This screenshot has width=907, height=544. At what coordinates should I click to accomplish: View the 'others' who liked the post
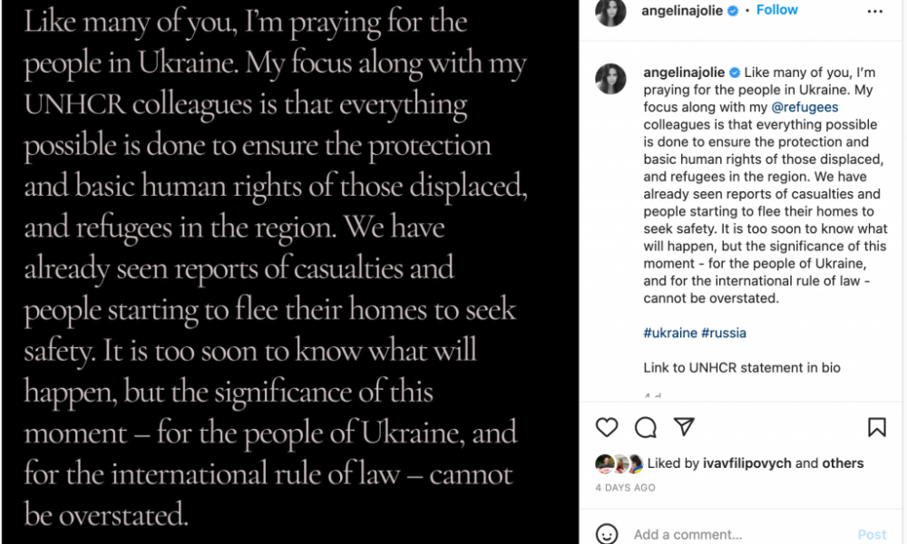tap(843, 463)
